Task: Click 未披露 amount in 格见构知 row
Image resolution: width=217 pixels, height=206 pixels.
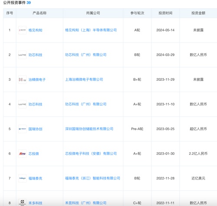Action: point(198,30)
